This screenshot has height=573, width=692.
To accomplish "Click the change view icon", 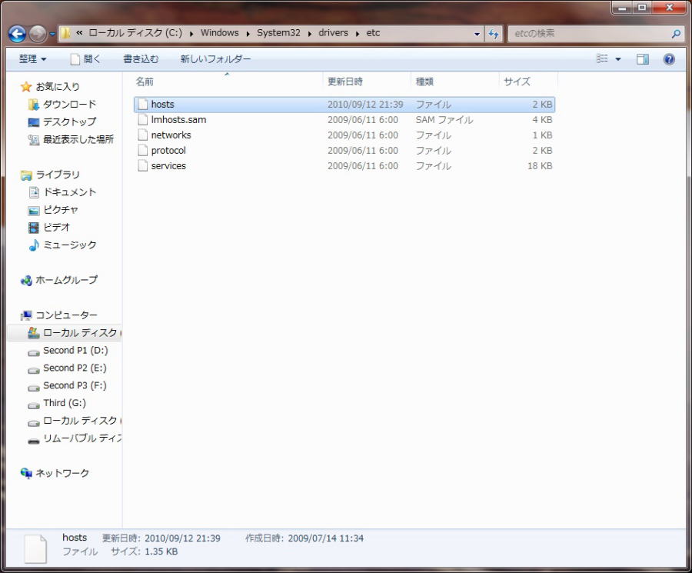I will [x=602, y=58].
